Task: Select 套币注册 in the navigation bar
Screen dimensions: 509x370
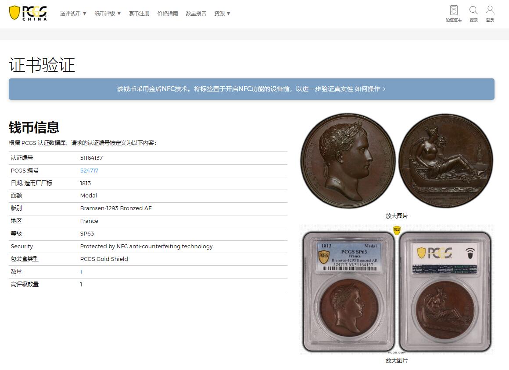Action: [139, 13]
